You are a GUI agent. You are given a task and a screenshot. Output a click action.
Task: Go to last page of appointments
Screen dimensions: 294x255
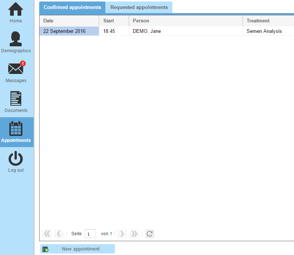(134, 234)
